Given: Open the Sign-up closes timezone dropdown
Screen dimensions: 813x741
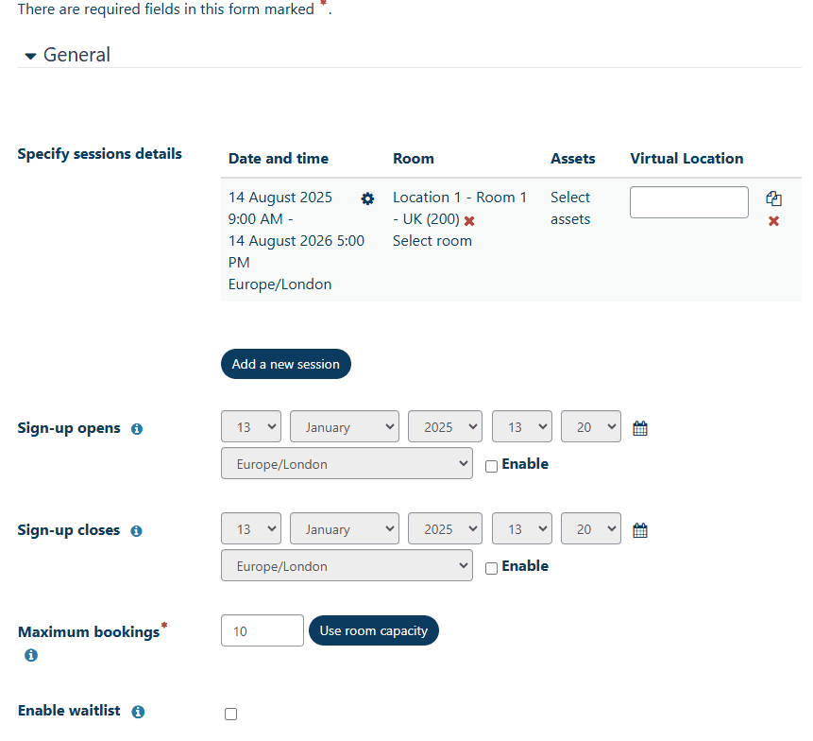Looking at the screenshot, I should [346, 566].
